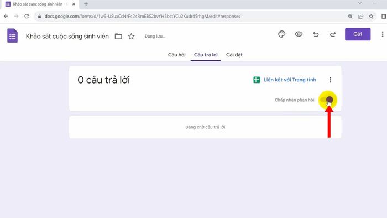The height and width of the screenshot is (218, 387).
Task: Undo the last change
Action: click(x=316, y=34)
